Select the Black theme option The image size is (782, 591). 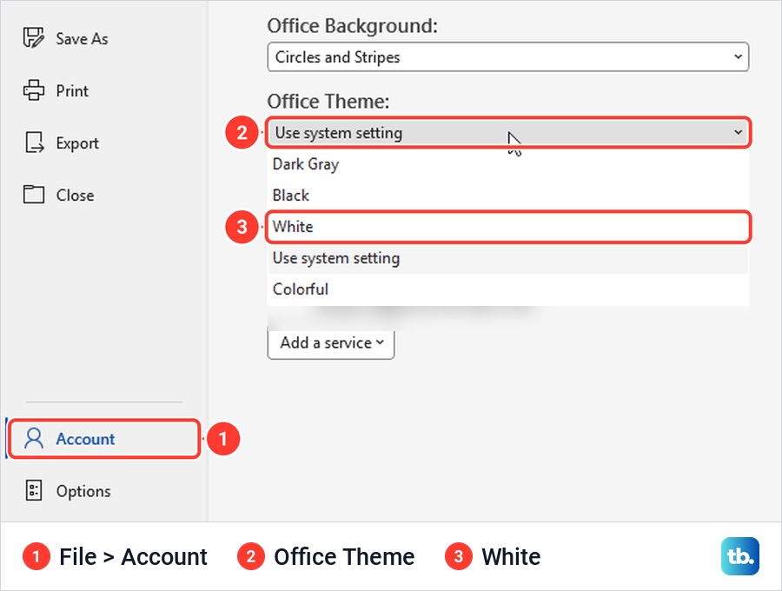click(507, 196)
